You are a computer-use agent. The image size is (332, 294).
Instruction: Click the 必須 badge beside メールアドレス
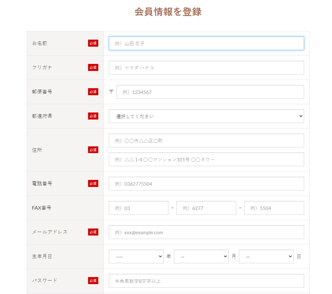pos(93,232)
